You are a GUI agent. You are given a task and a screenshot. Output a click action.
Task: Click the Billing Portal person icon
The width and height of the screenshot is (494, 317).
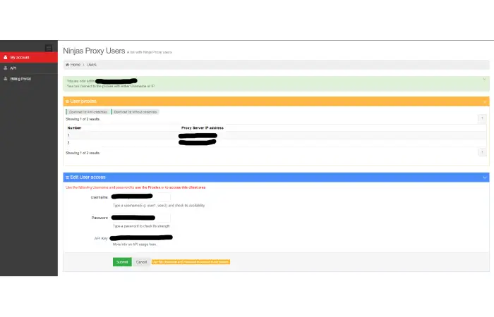tap(6, 79)
